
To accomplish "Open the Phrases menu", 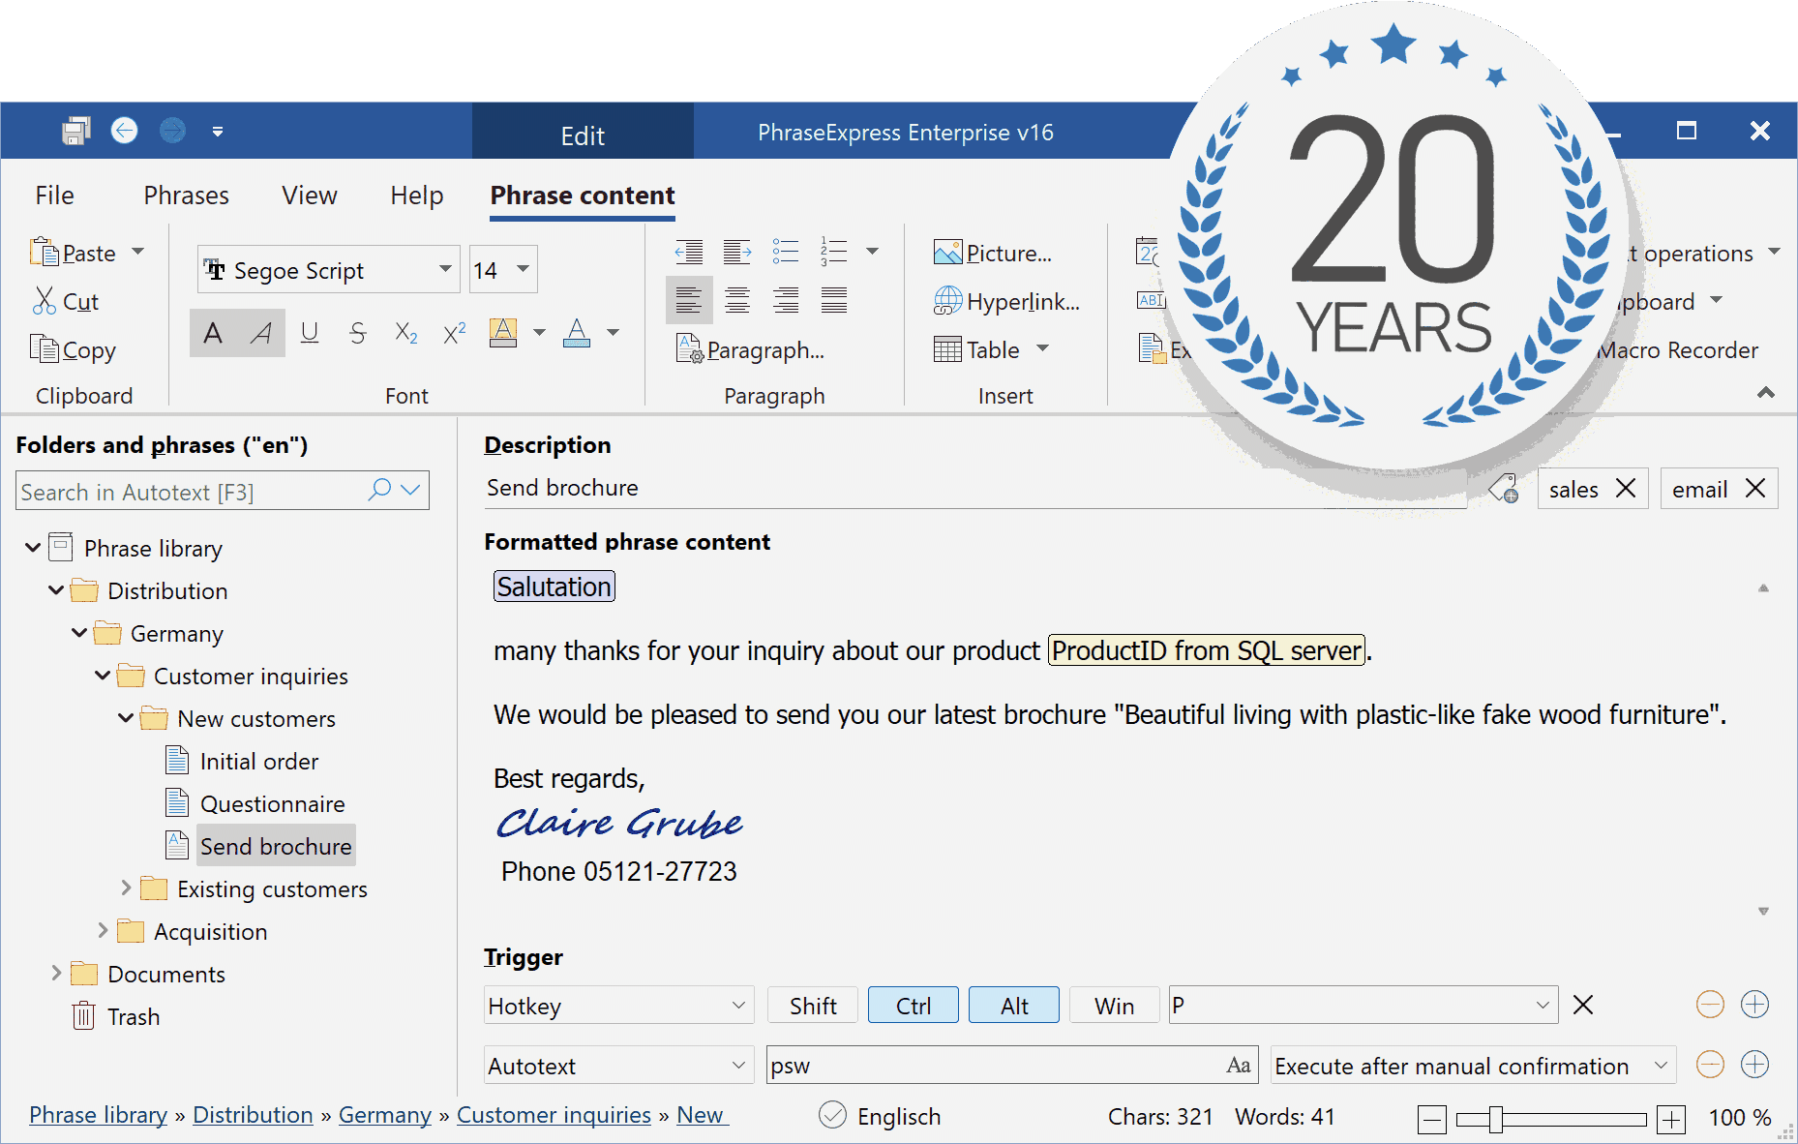I will [x=185, y=195].
